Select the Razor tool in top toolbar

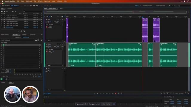(34, 6)
